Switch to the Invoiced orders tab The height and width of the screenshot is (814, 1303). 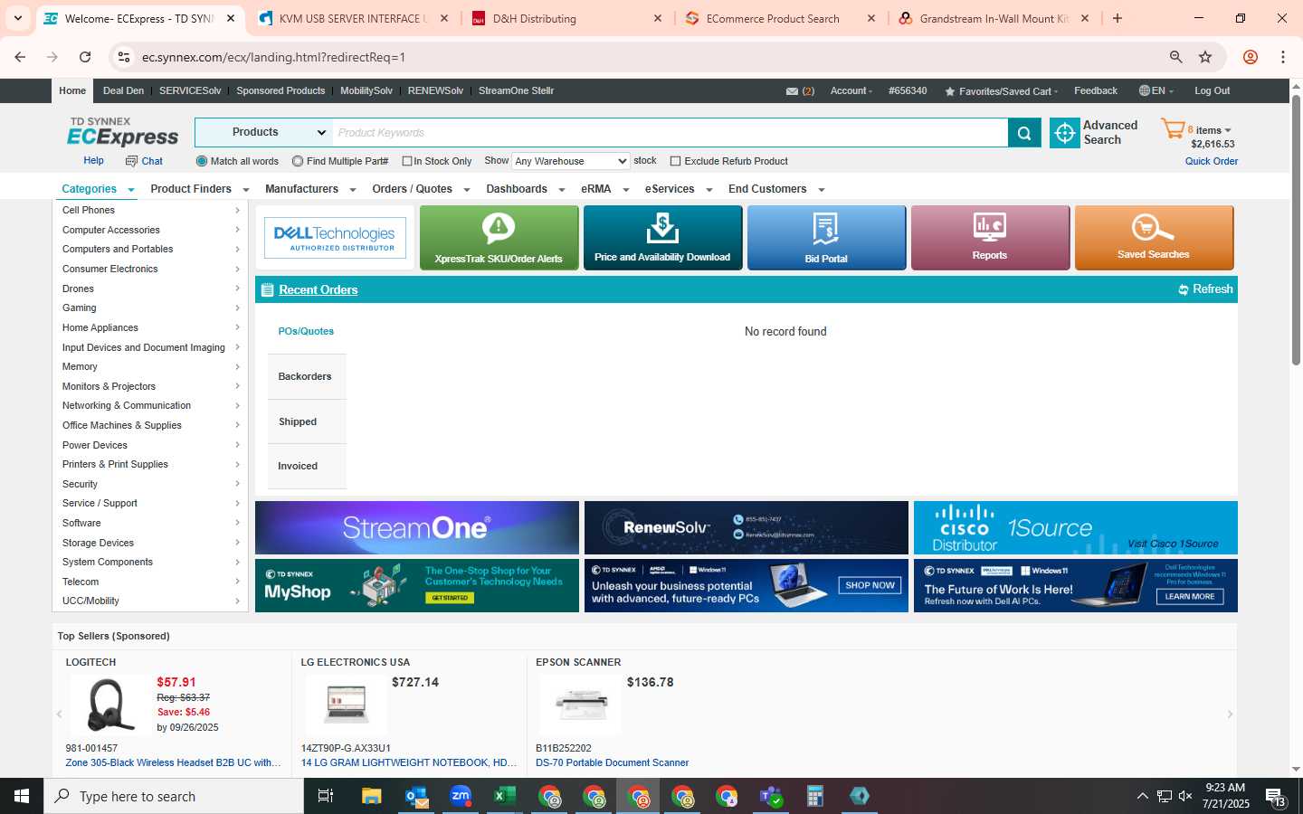[x=306, y=466]
